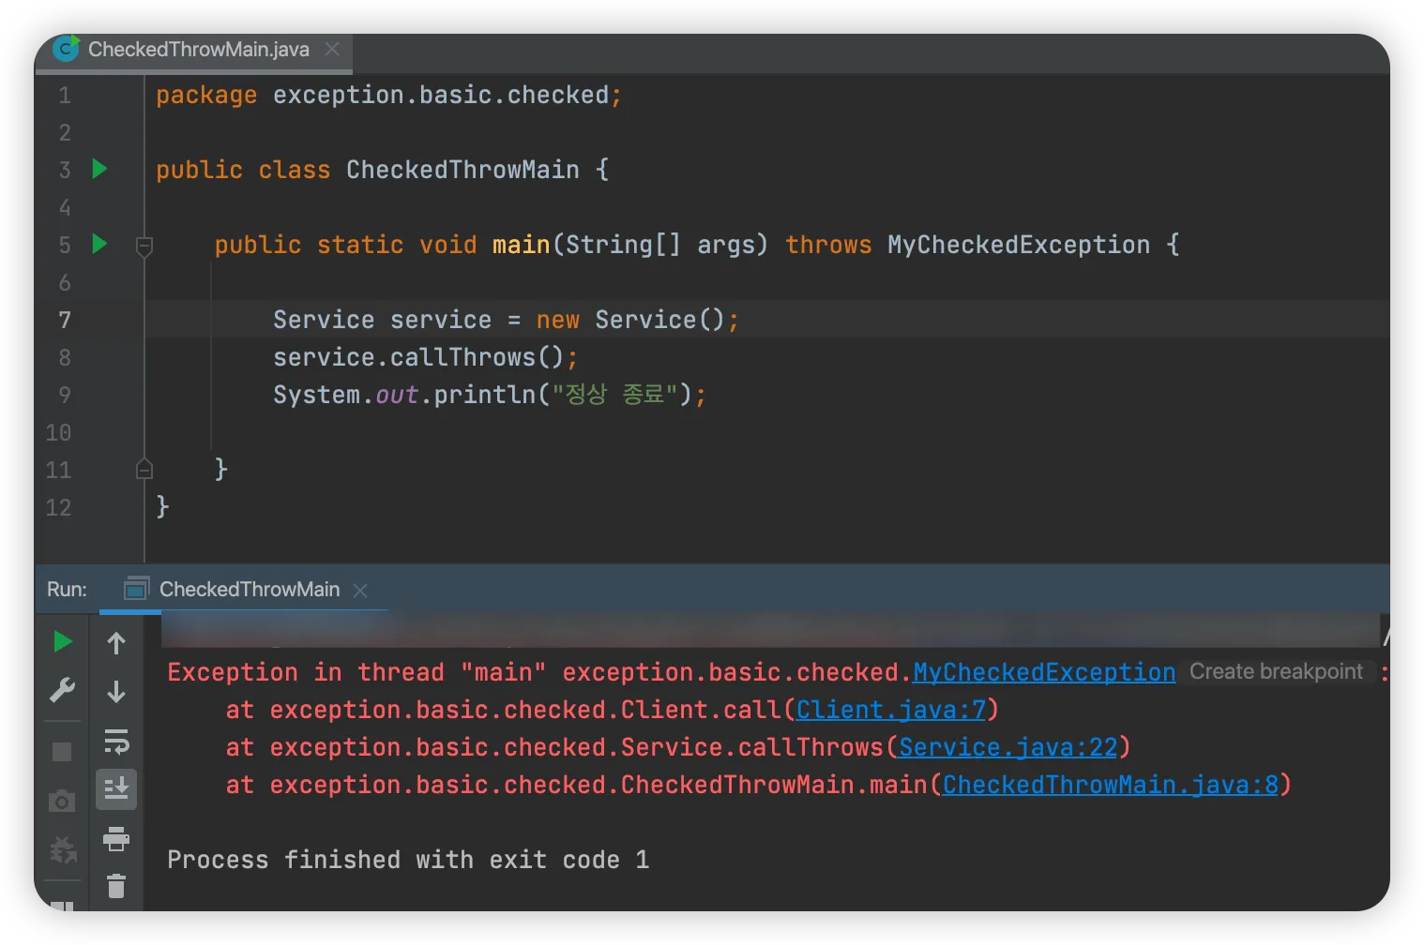
Task: Close the CheckedThrowMain run tab
Action: (x=360, y=591)
